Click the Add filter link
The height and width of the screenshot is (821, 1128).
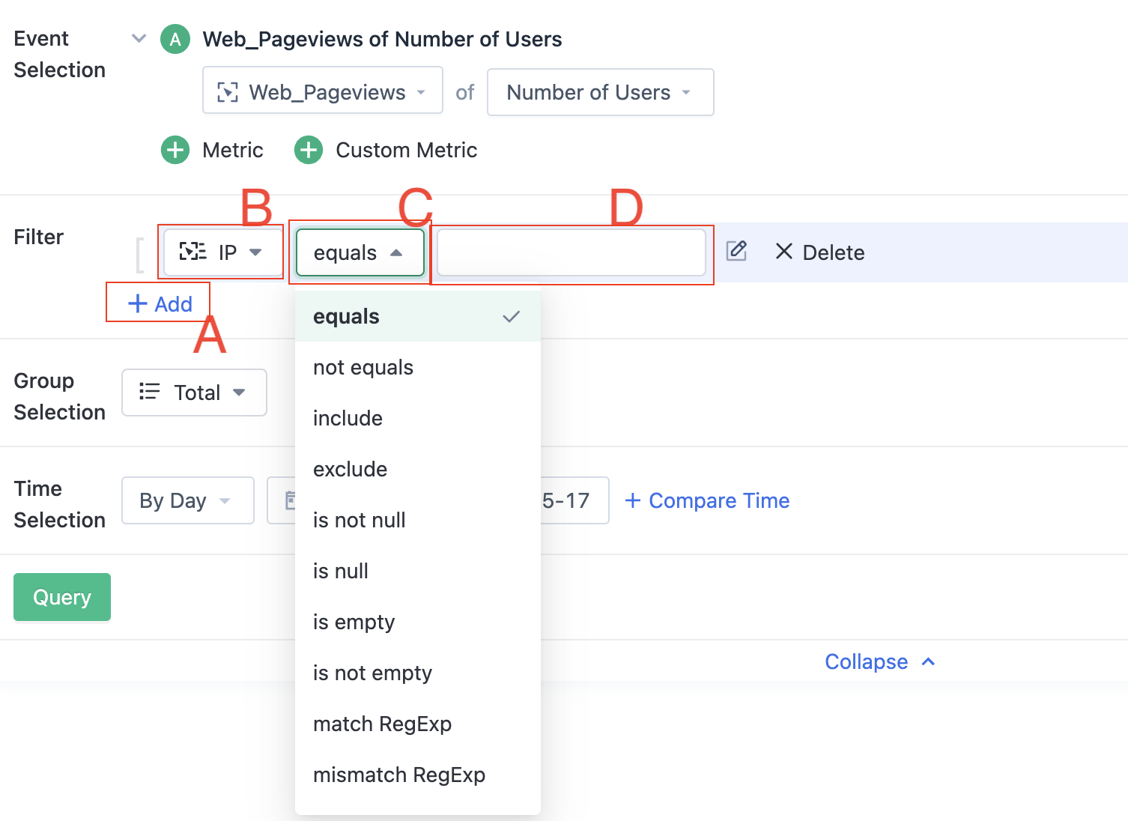(x=160, y=304)
